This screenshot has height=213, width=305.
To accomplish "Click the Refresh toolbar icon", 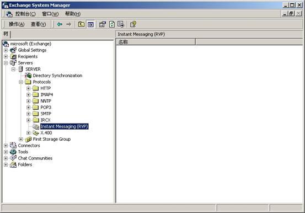I will (112, 24).
